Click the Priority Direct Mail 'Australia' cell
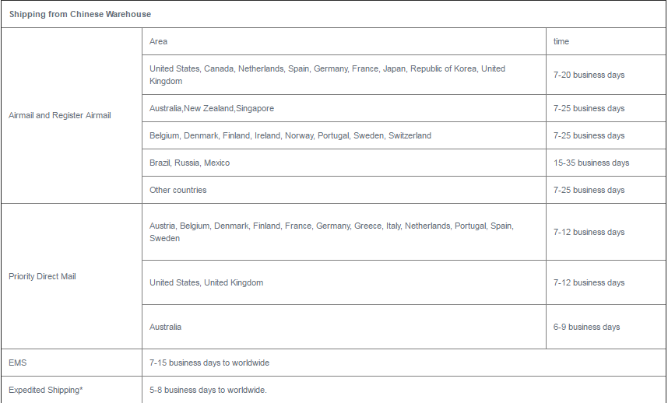 [x=344, y=328]
